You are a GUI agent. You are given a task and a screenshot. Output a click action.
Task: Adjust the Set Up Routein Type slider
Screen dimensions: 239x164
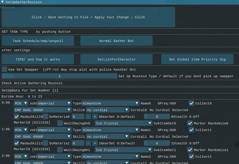click(60, 76)
